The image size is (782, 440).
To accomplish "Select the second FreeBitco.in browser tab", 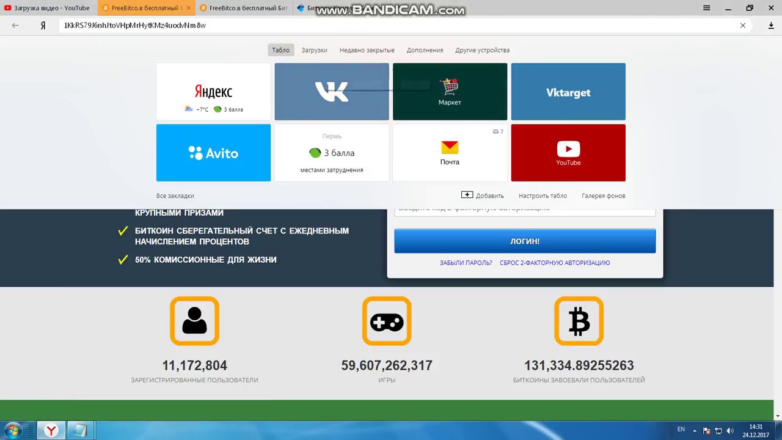I will 244,8.
